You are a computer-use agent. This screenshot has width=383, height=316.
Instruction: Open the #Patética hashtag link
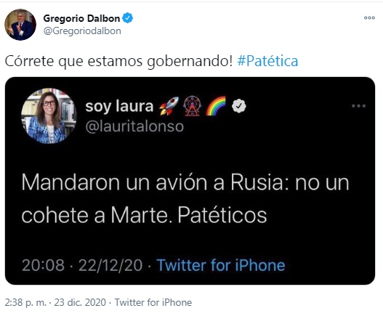[267, 61]
